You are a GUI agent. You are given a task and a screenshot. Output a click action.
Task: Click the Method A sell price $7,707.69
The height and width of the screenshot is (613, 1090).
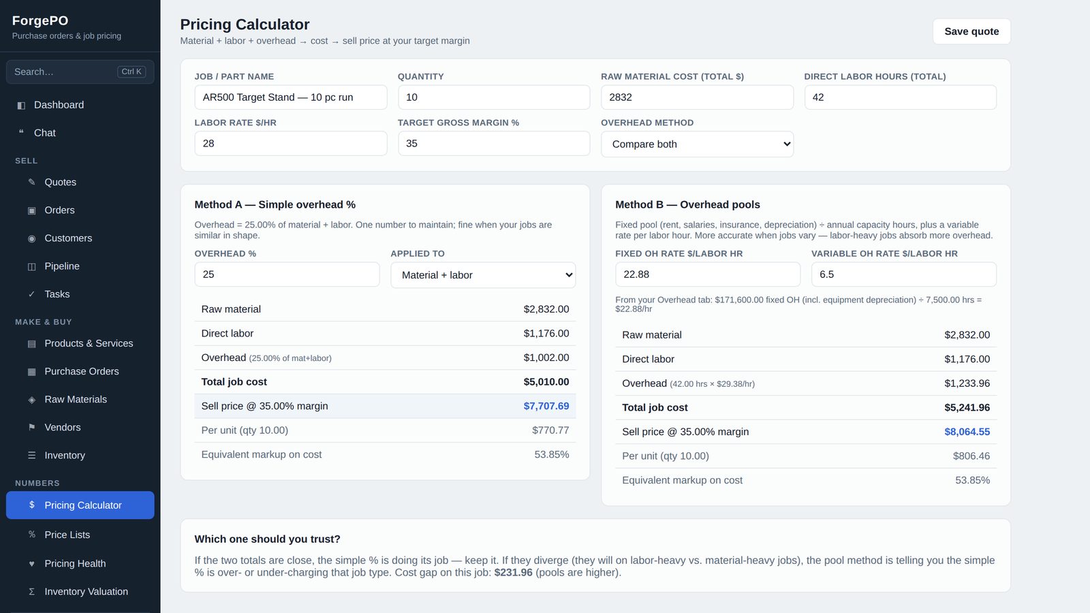546,406
